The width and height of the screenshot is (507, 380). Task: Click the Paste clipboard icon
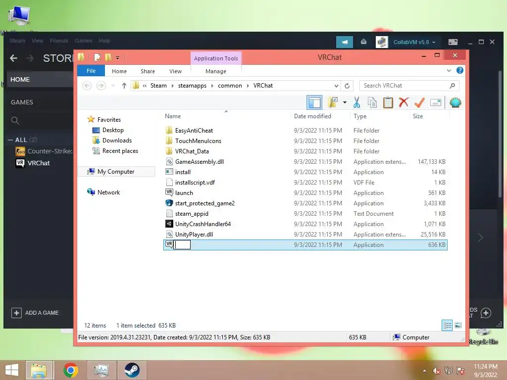coord(388,102)
